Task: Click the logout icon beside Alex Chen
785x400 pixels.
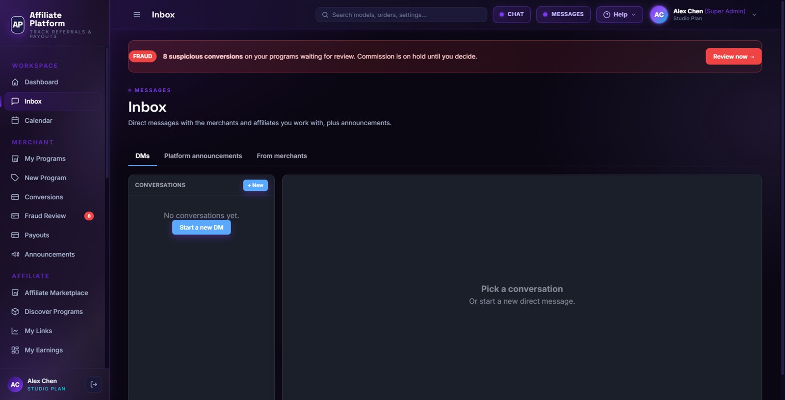Action: click(94, 384)
